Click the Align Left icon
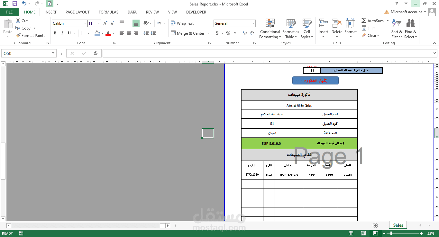This screenshot has height=237, width=439. coord(122,33)
